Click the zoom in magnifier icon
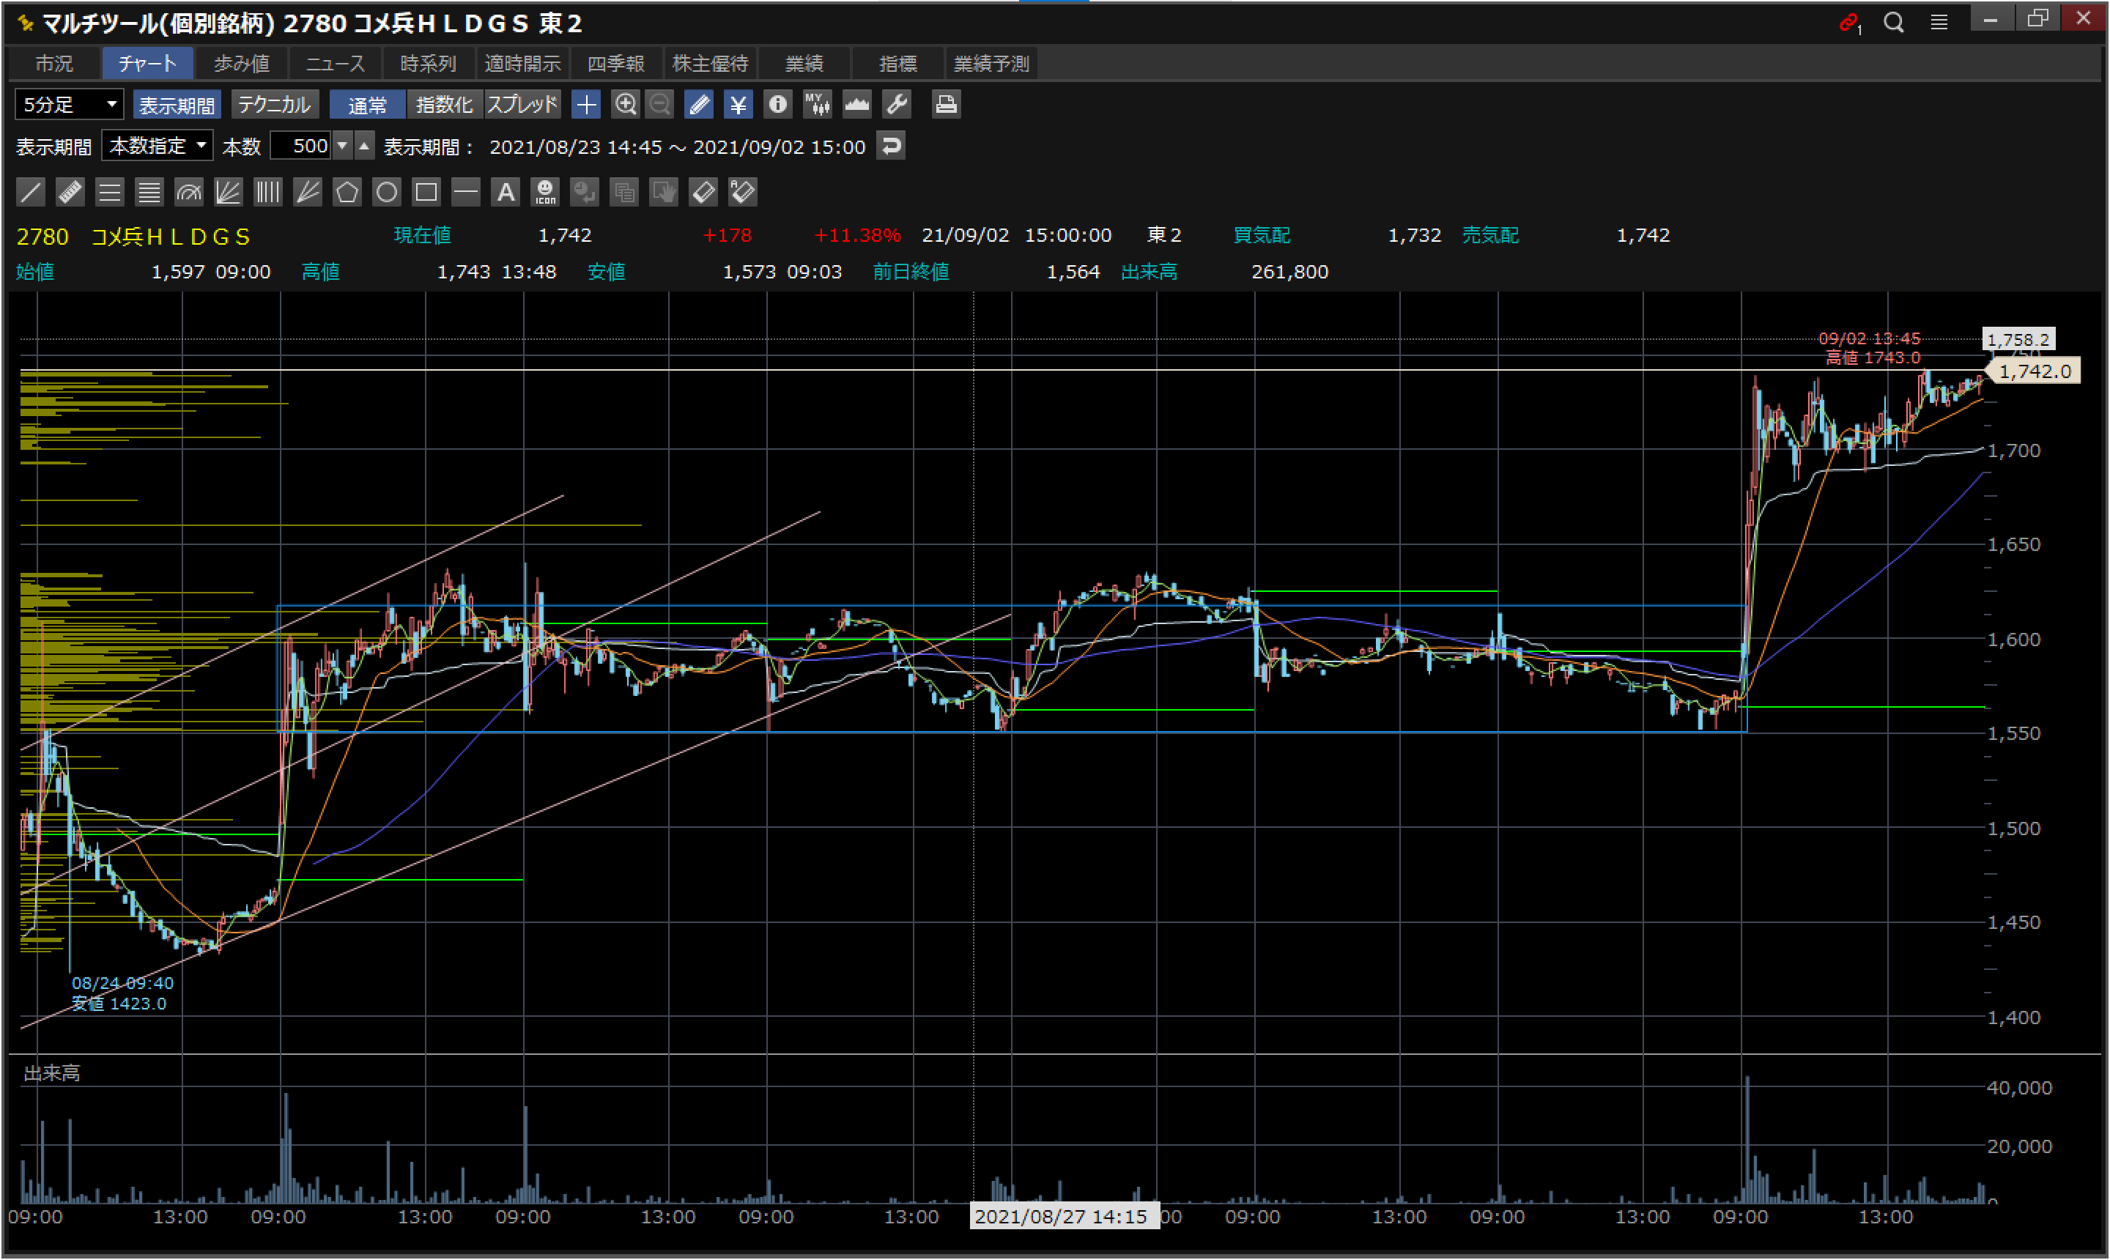 626,105
